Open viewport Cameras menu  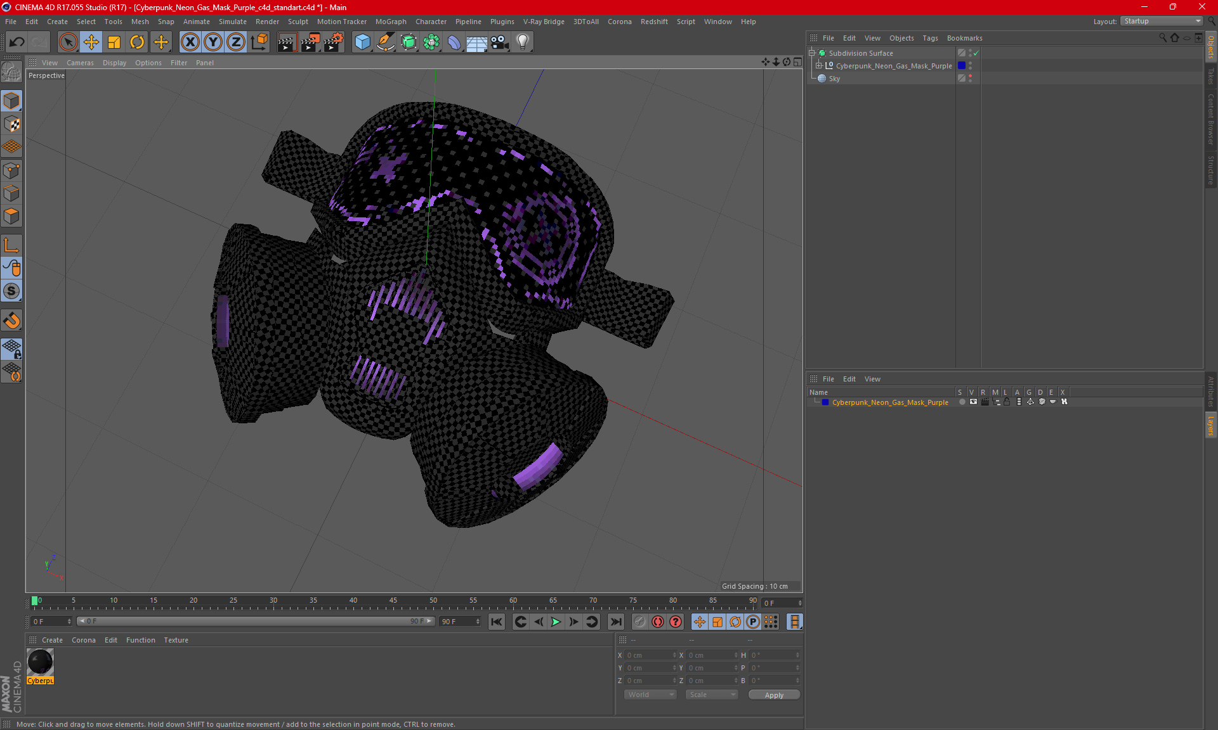(80, 63)
